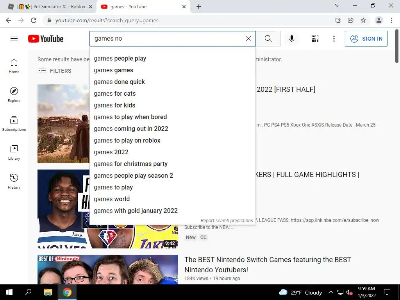Open the YouTube hamburger guide menu
The image size is (400, 300).
tap(14, 39)
